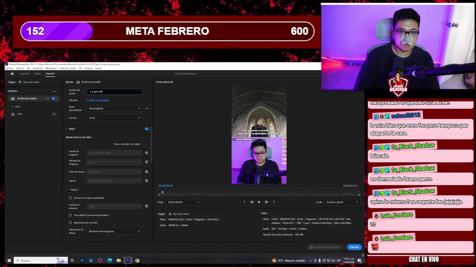Open the Edición menu

coord(20,68)
